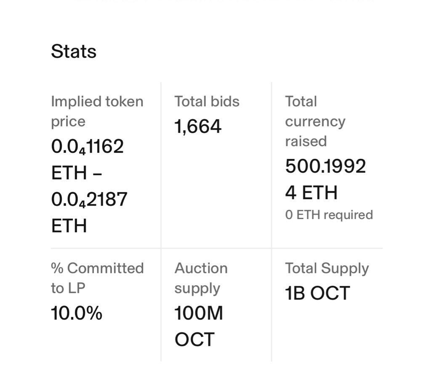
Task: Select the Total Supply label
Action: coord(327,268)
